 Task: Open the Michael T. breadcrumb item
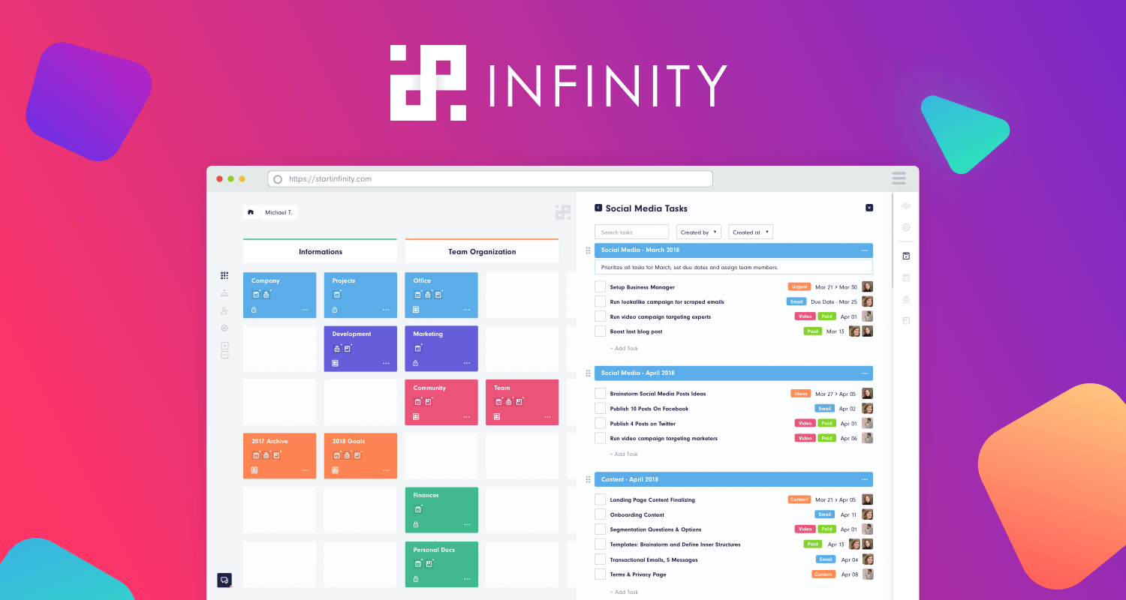[x=278, y=212]
